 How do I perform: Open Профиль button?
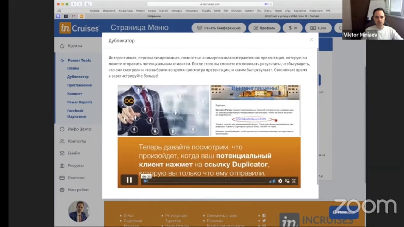[264, 28]
